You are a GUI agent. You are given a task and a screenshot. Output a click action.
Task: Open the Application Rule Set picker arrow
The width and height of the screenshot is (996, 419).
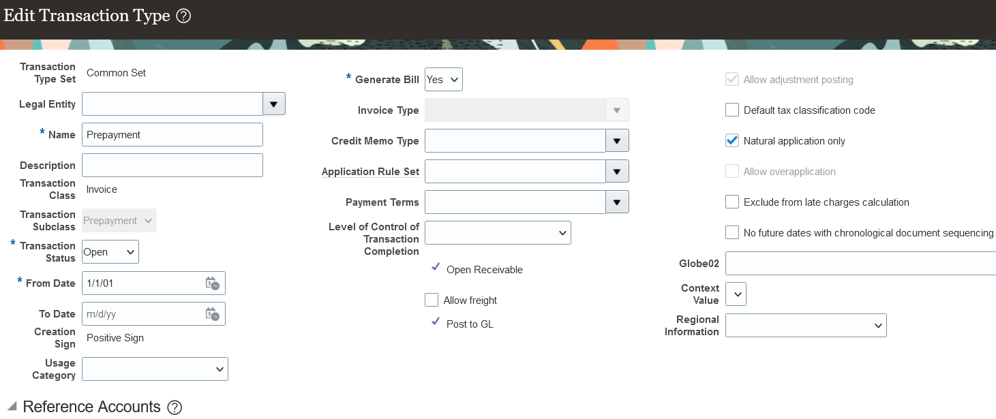coord(617,171)
